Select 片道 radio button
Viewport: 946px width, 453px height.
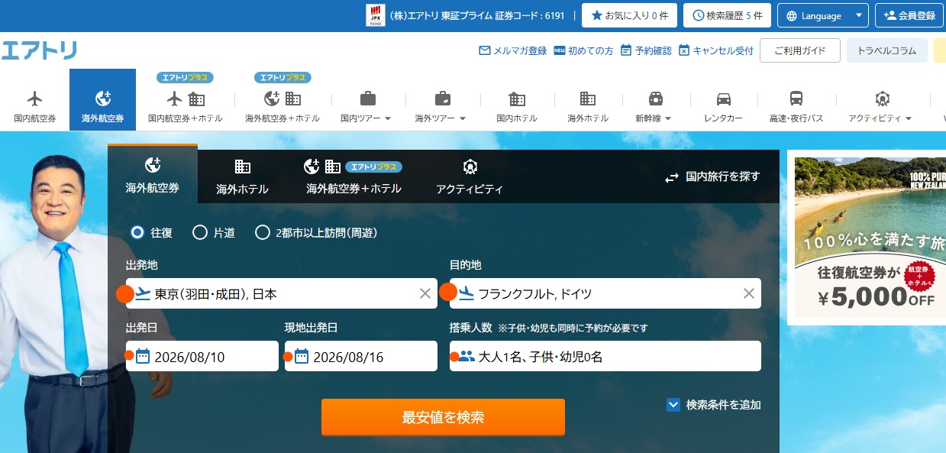(x=200, y=232)
